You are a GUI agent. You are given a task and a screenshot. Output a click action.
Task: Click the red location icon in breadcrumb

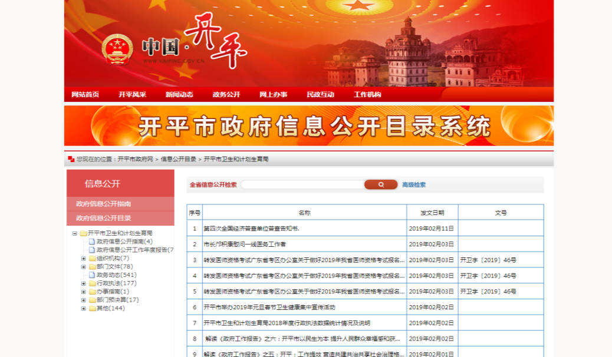pos(71,159)
